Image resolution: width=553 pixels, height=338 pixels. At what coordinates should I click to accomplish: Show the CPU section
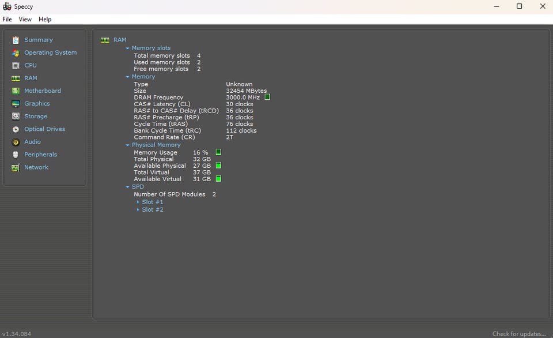[31, 65]
